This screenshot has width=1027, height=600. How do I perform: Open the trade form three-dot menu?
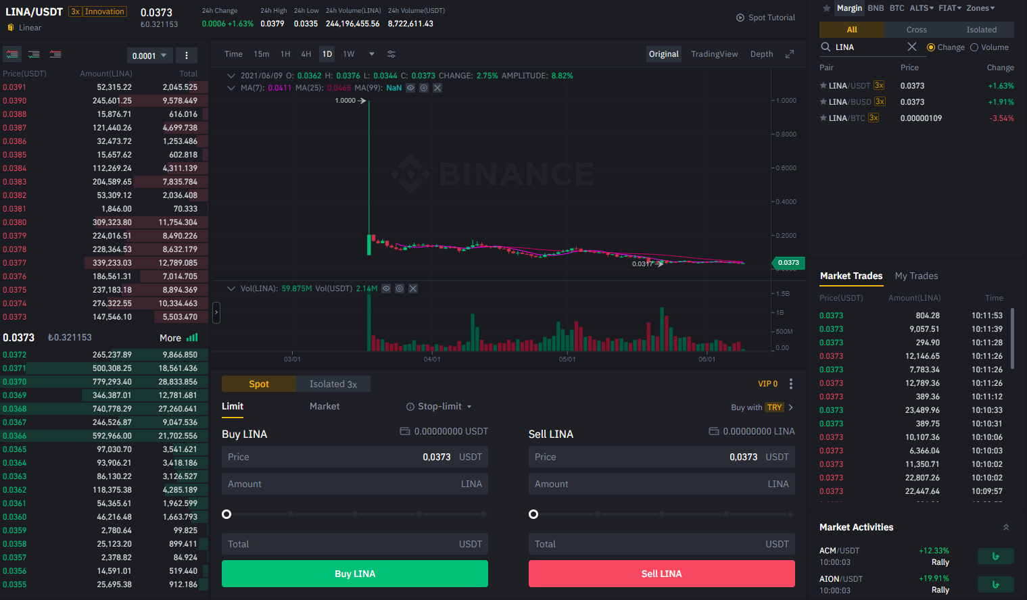791,384
